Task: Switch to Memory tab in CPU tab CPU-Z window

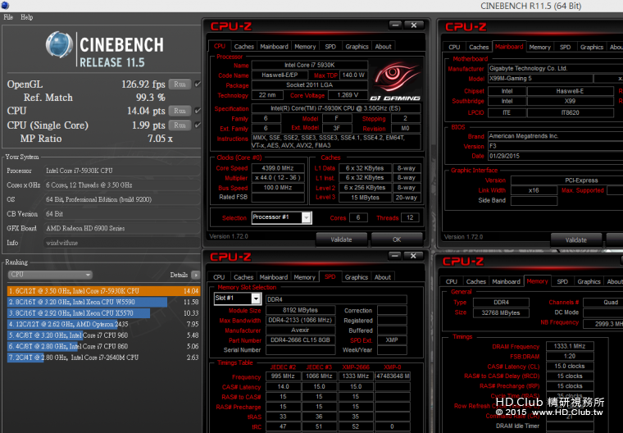Action: click(x=305, y=47)
